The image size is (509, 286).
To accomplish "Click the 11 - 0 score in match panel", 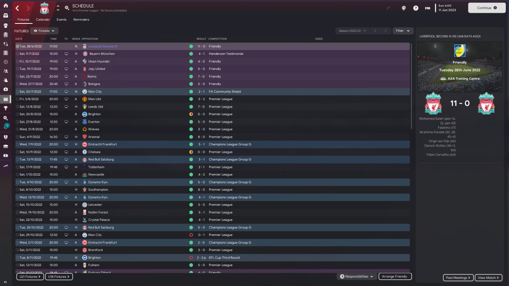I will [460, 104].
